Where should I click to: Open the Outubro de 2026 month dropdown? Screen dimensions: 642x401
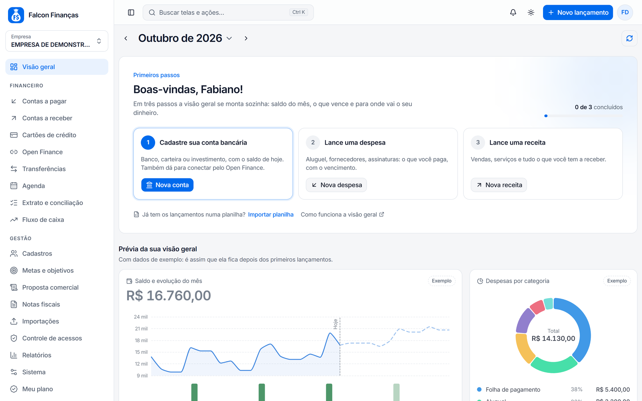[185, 38]
